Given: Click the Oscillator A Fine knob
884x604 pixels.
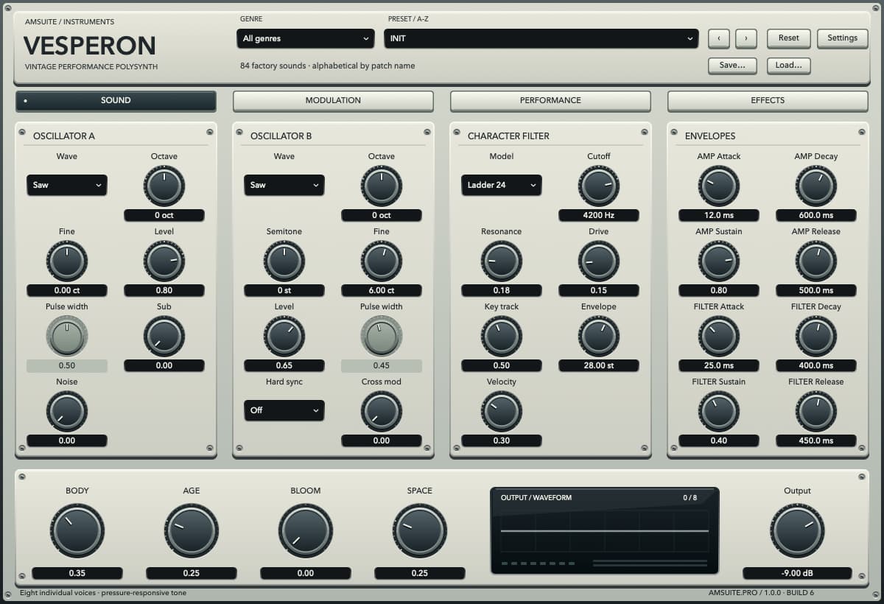Looking at the screenshot, I should (x=67, y=261).
